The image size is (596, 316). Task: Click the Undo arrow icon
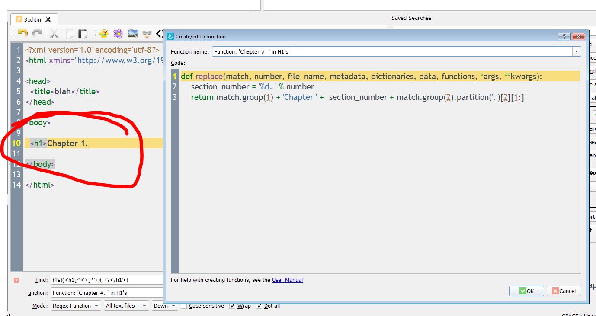pyautogui.click(x=23, y=33)
